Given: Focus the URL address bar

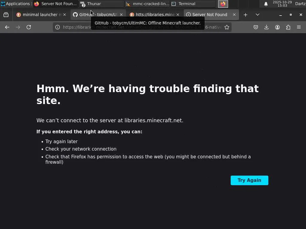Looking at the screenshot, I should 142,27.
